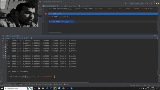The image size is (160, 90).
Task: Open the Debug tool window button
Action: [19, 84]
